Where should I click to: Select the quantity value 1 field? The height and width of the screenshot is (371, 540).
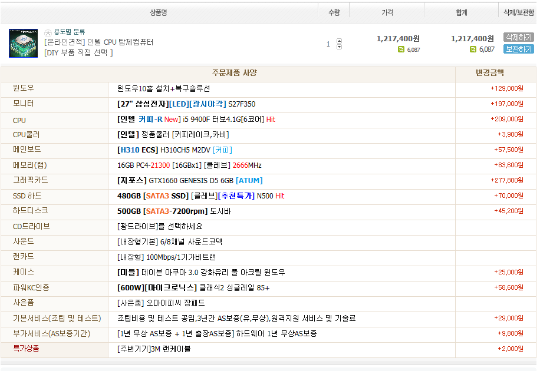tap(328, 44)
